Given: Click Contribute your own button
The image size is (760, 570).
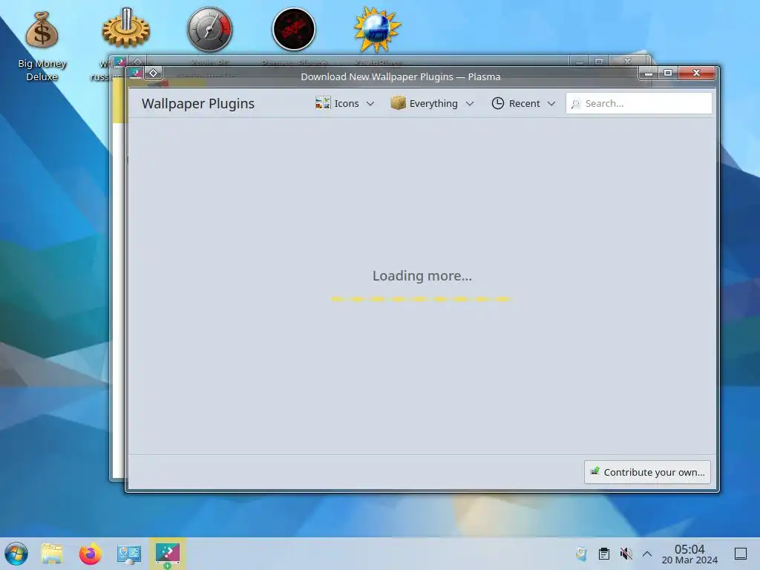Looking at the screenshot, I should click(647, 472).
